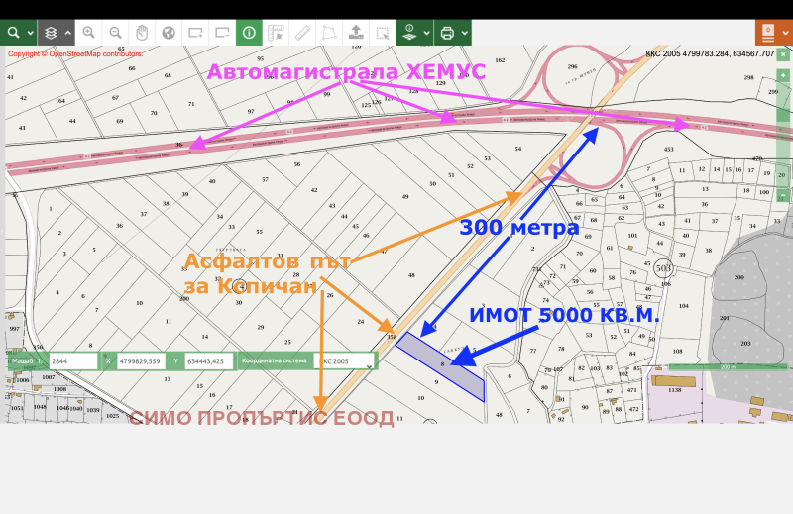793x514 pixels.
Task: Click the zoom in magnifier tool
Action: 89,33
